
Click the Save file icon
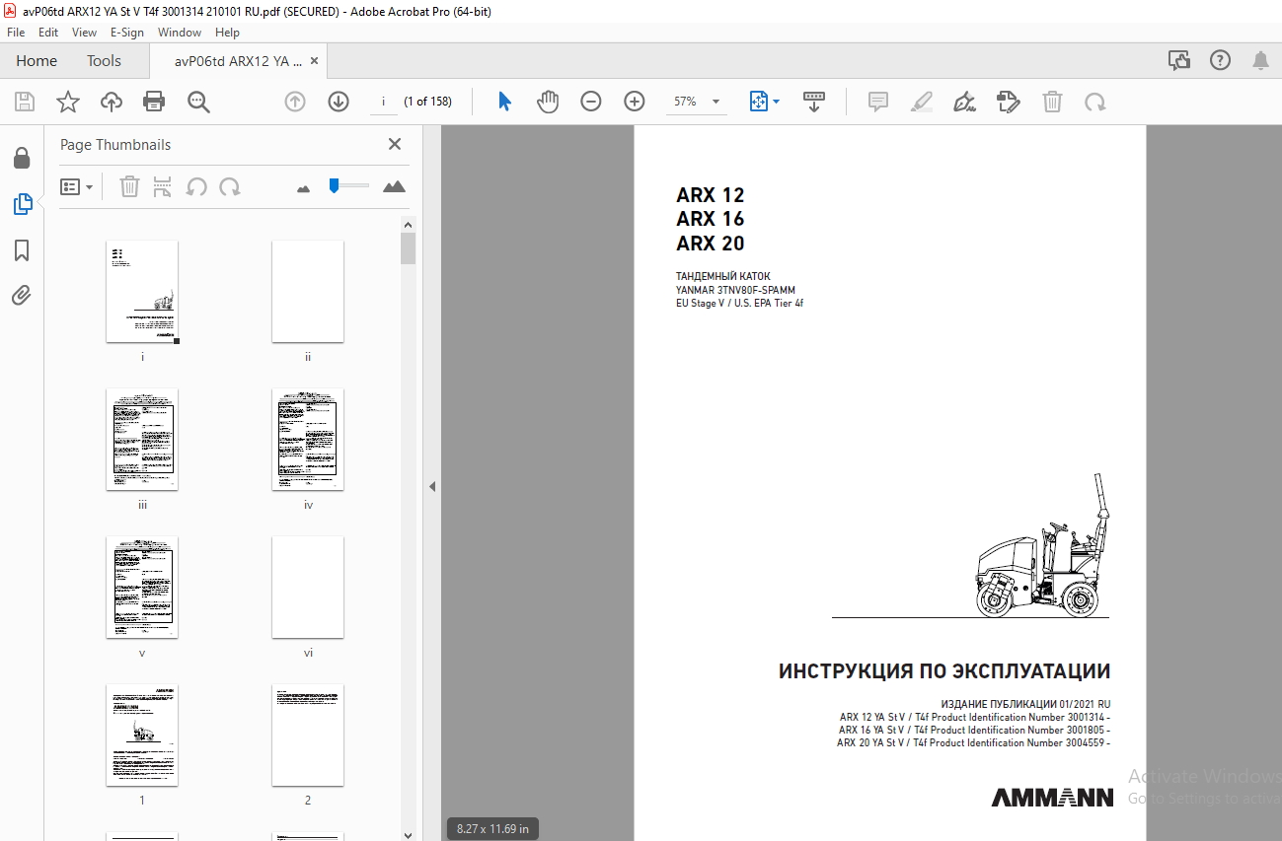pyautogui.click(x=25, y=102)
